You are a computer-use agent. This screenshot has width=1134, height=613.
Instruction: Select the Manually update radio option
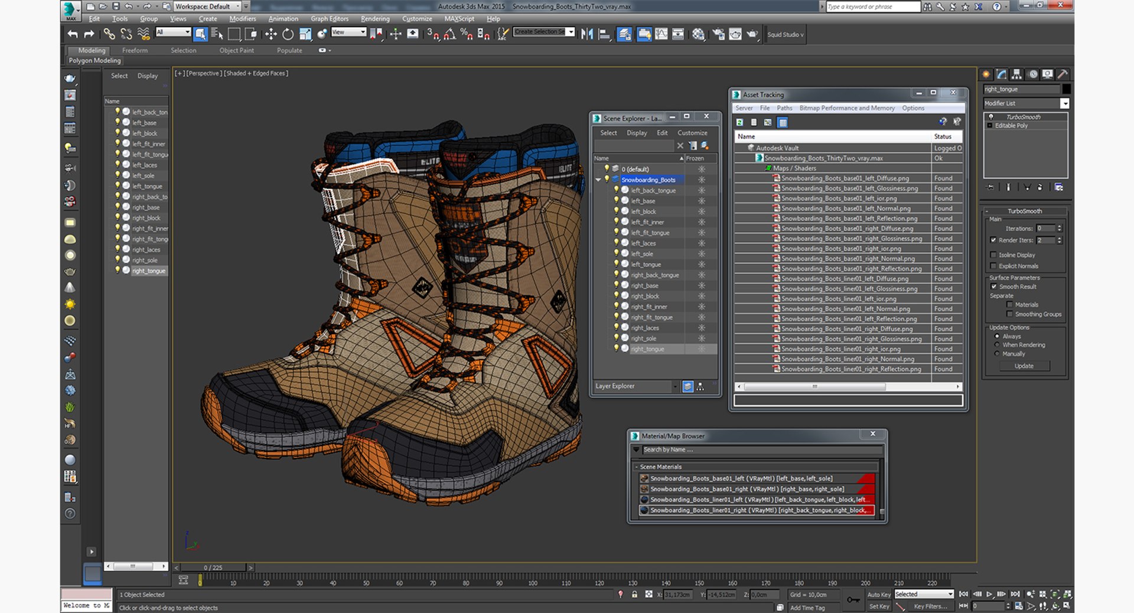[x=997, y=354]
